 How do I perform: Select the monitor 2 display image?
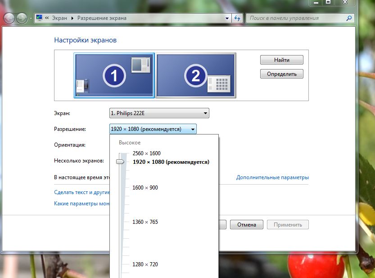196,75
